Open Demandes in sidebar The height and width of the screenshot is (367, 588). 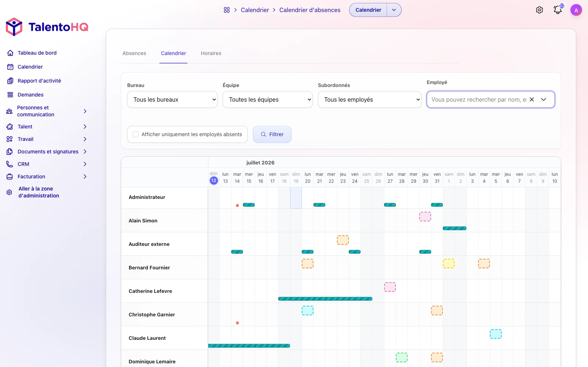tap(31, 95)
